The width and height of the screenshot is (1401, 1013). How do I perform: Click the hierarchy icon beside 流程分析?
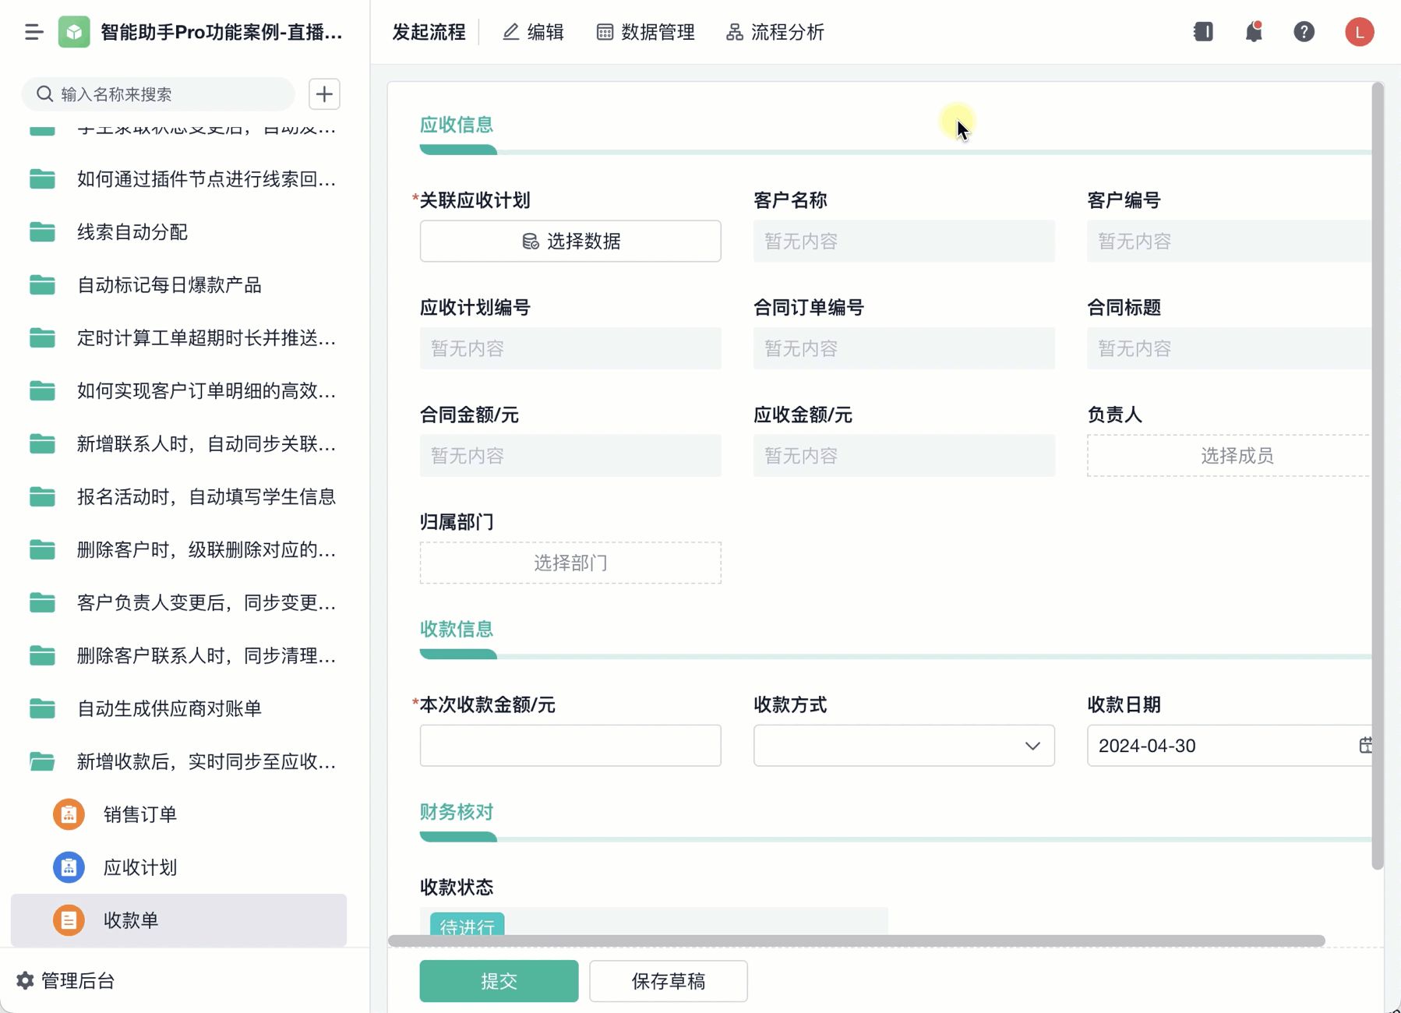click(734, 32)
